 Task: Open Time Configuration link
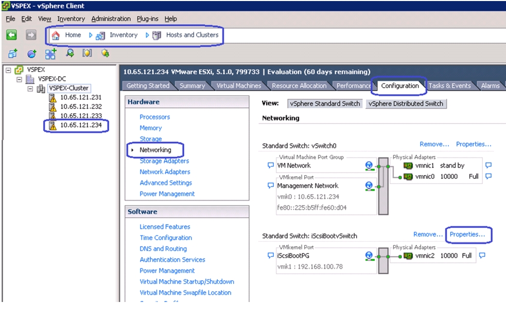tap(166, 238)
